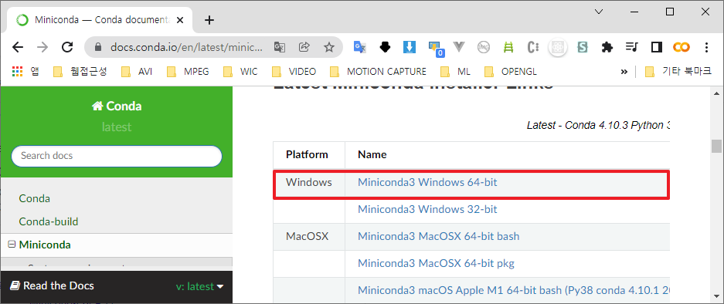Screen dimensions: 724x304
Task: Click the round IMG extension icon
Action: (x=484, y=47)
